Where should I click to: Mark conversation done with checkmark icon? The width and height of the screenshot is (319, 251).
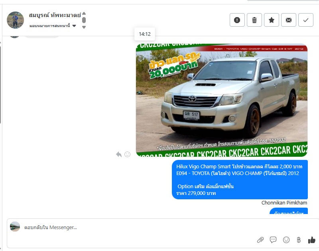(x=305, y=20)
